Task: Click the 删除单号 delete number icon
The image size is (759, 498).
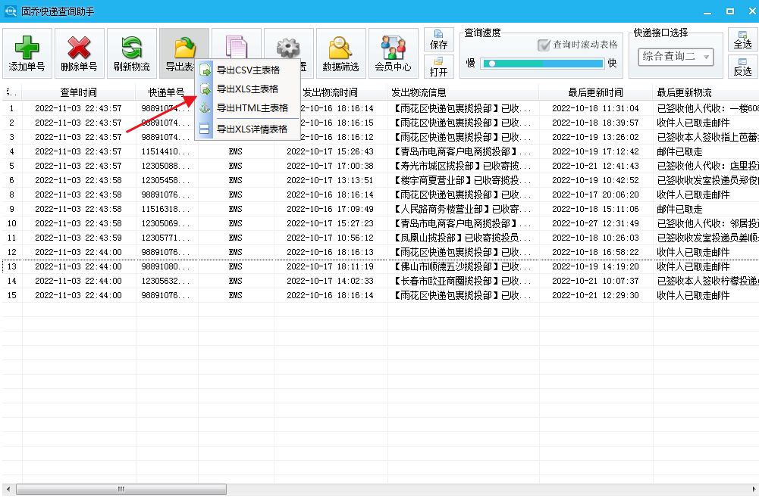Action: tap(79, 51)
